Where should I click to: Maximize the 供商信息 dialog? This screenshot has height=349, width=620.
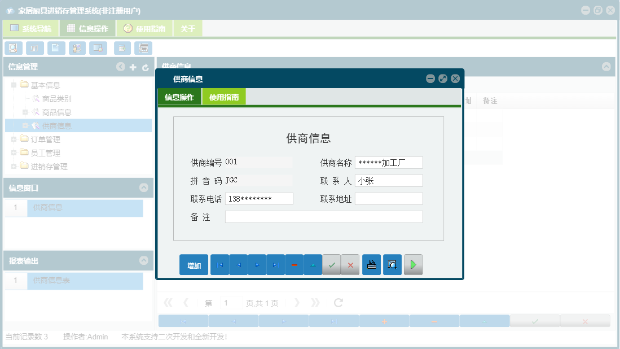pyautogui.click(x=443, y=78)
